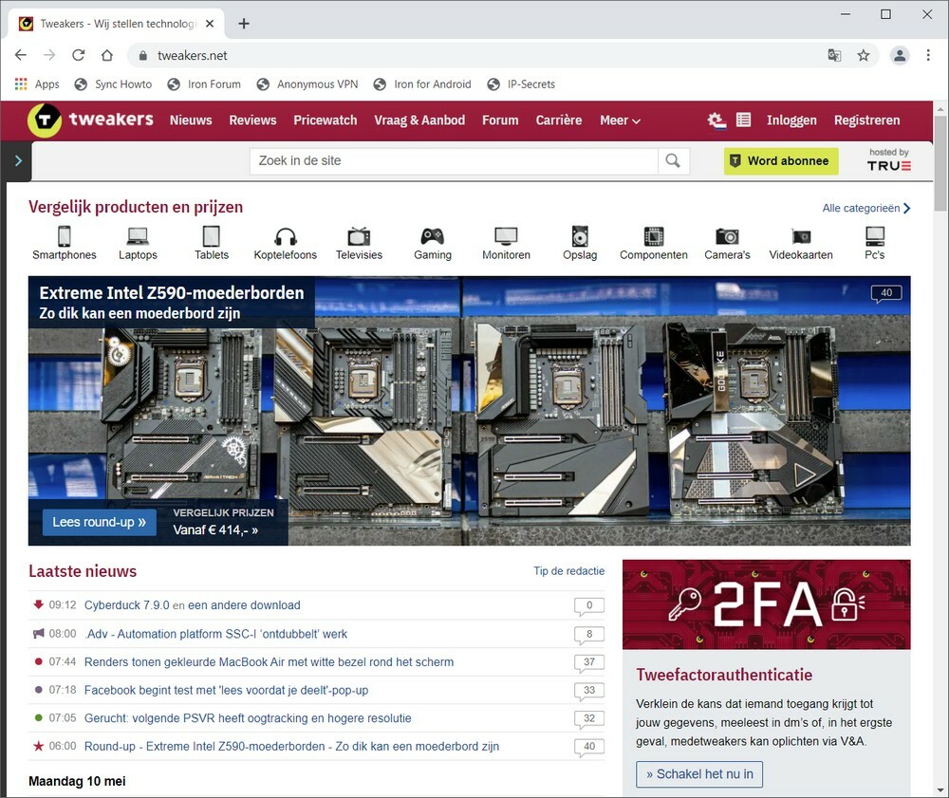Open the Camera's category icon
This screenshot has height=798, width=949.
click(727, 236)
